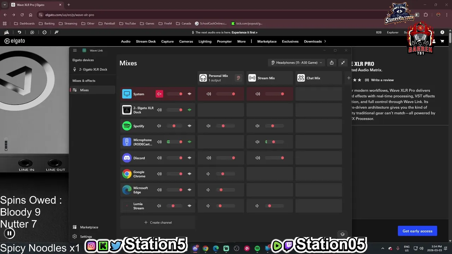Mute the Spotify channel input
Viewport: 452px width, 254px height.
(x=159, y=126)
